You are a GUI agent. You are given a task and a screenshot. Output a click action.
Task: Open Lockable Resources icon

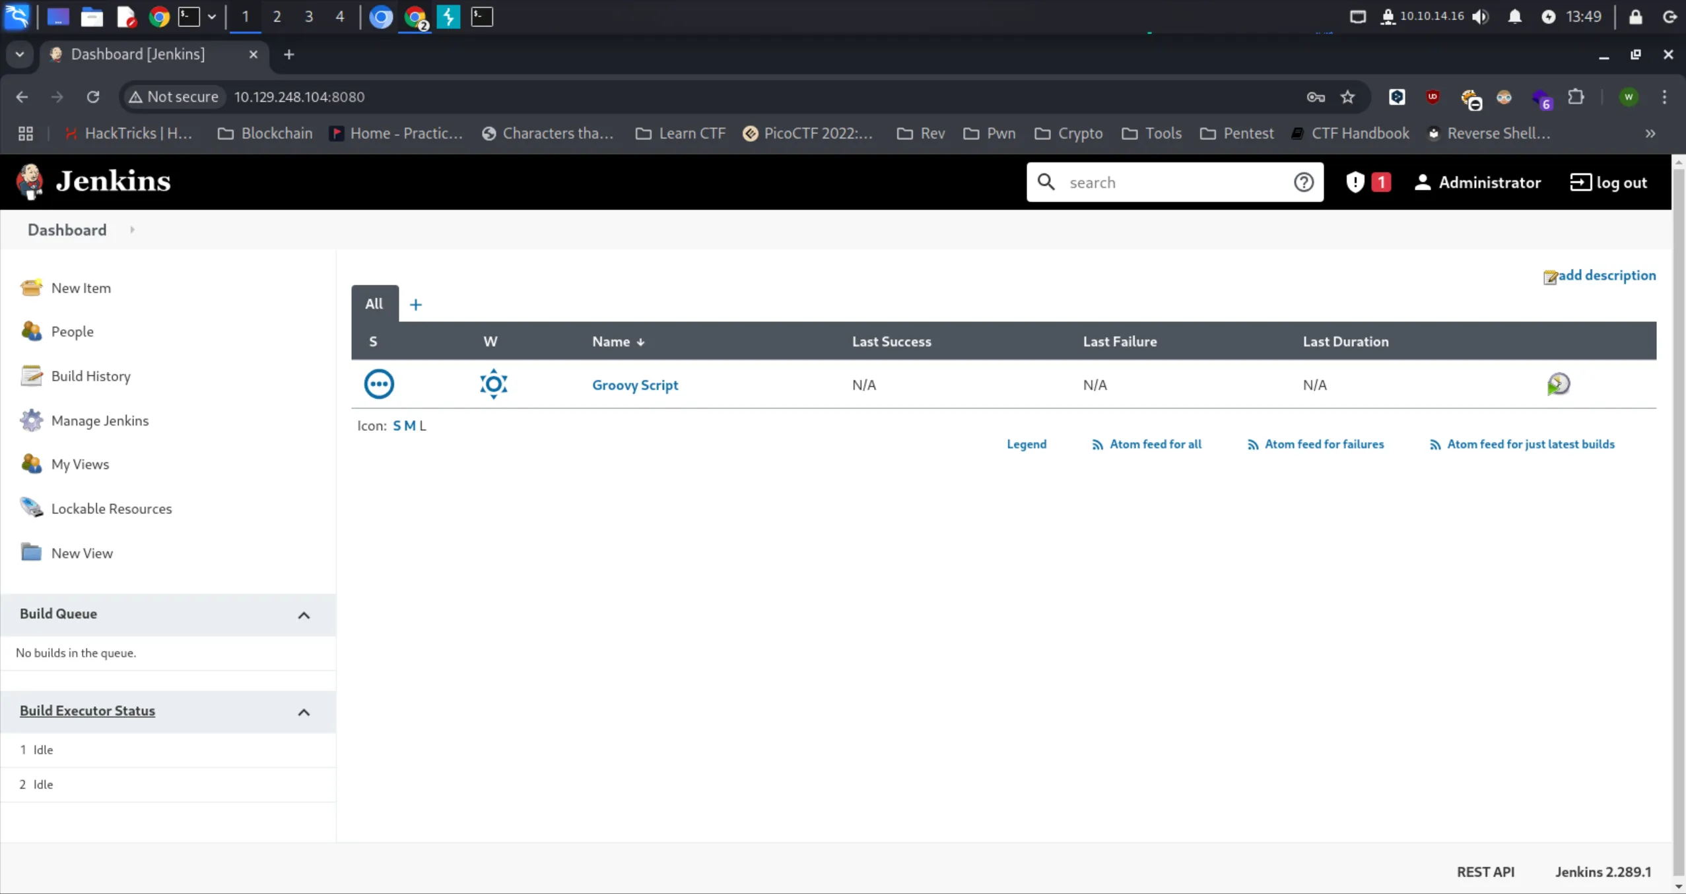point(30,508)
